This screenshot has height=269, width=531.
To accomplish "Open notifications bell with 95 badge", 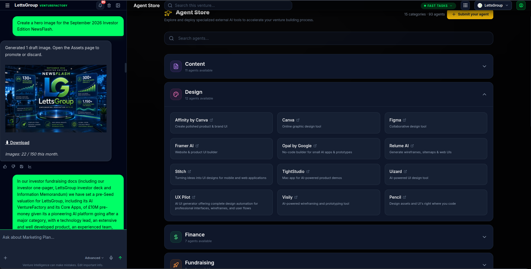I will (x=100, y=5).
